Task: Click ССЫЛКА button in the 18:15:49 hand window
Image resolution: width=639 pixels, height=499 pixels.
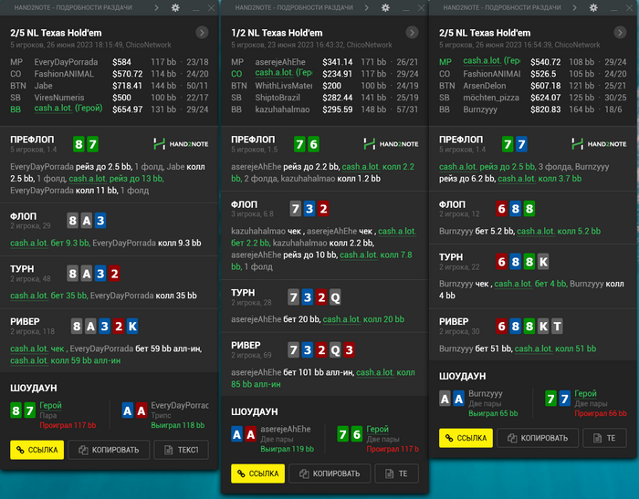Action: pyautogui.click(x=37, y=450)
